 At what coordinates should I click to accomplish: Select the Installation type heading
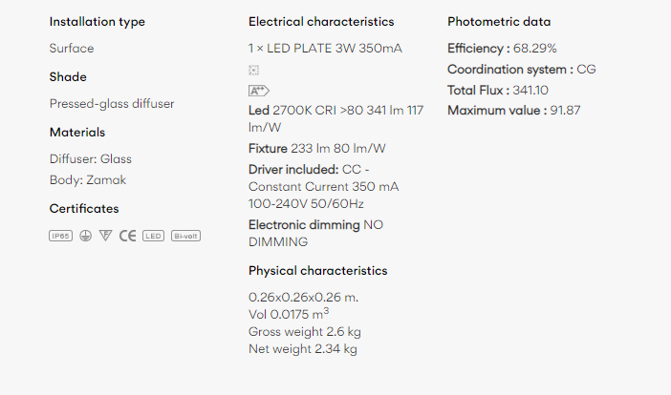point(97,22)
